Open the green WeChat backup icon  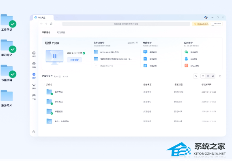[x=186, y=52]
